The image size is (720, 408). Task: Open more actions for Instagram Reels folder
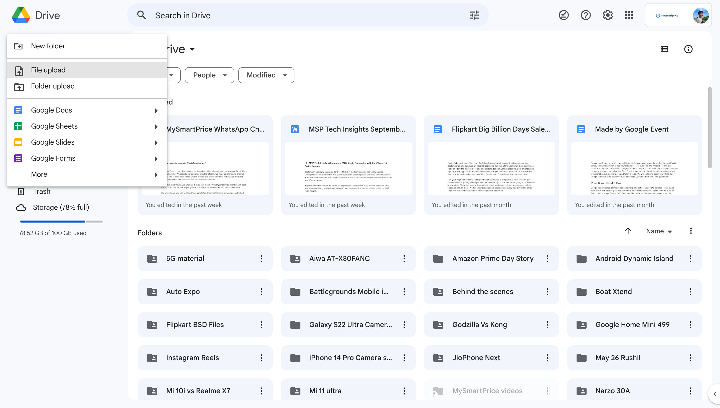coord(261,358)
